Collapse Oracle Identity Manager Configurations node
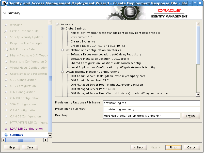This screenshot has height=153, width=204. coord(62,72)
